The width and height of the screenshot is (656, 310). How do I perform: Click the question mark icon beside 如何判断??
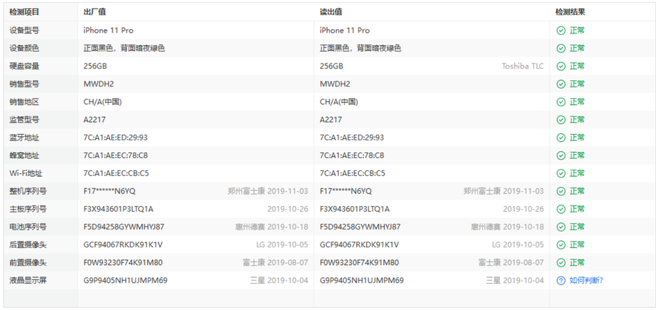click(x=561, y=280)
